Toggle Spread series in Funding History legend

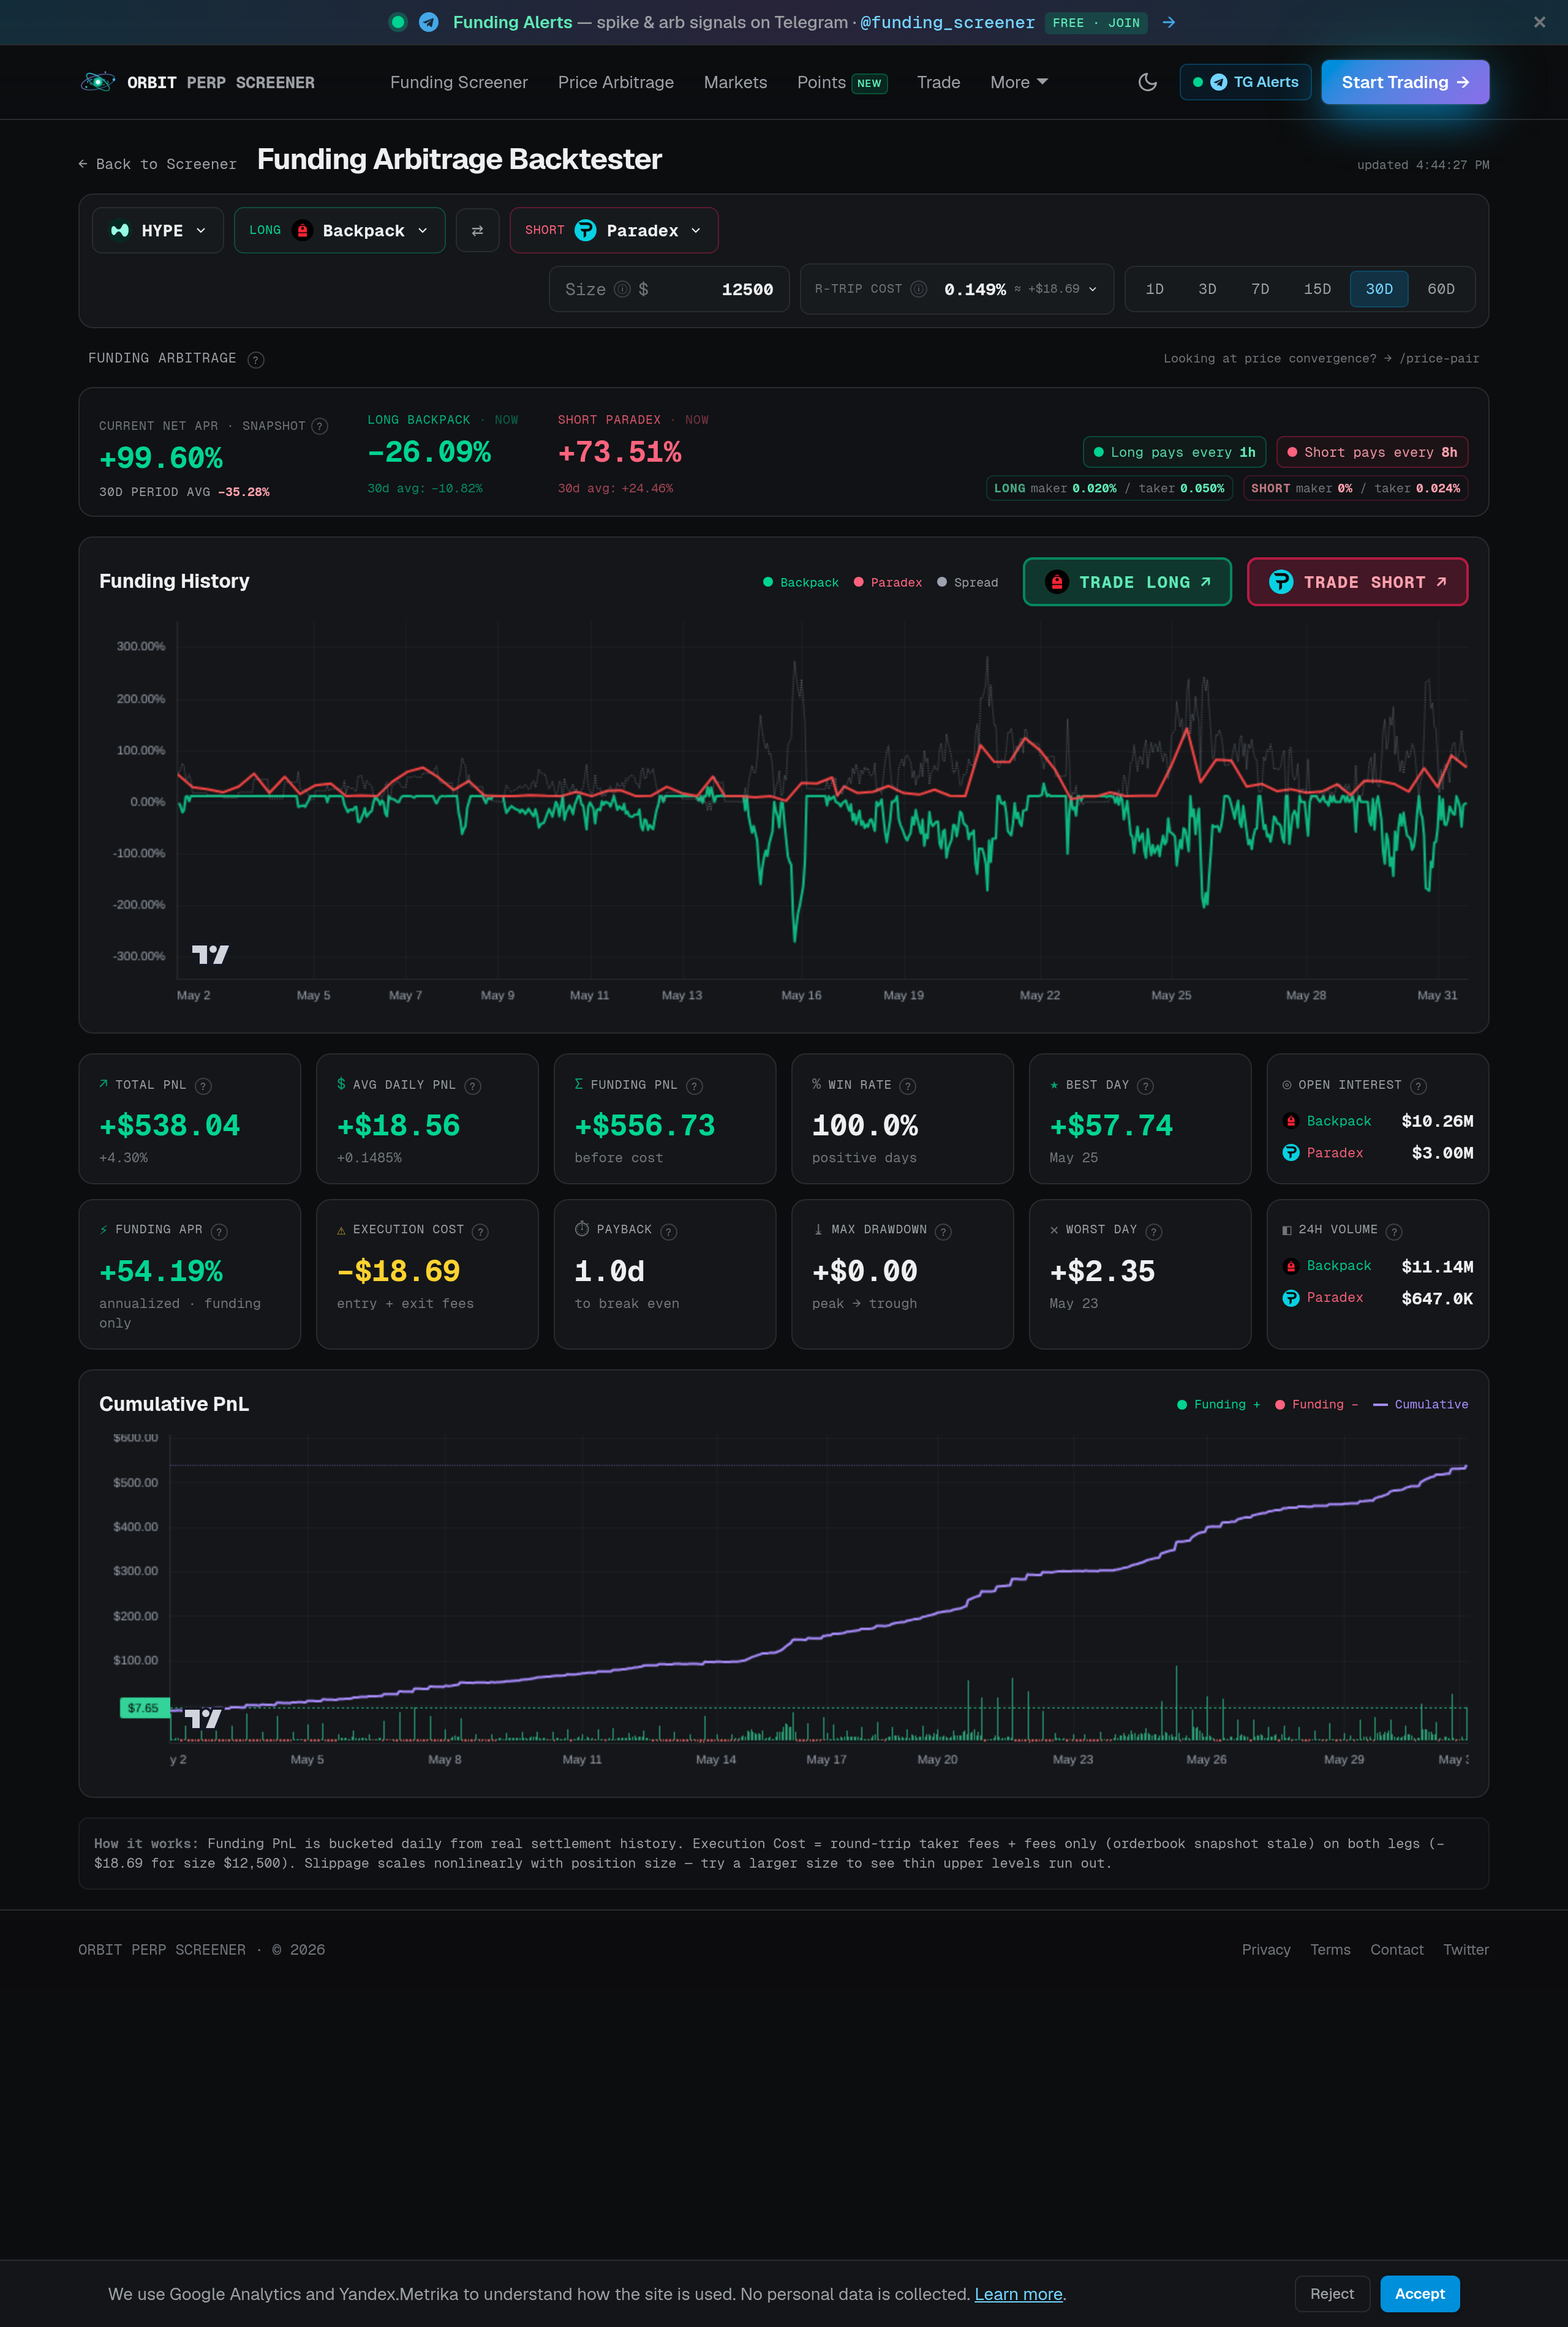point(967,582)
